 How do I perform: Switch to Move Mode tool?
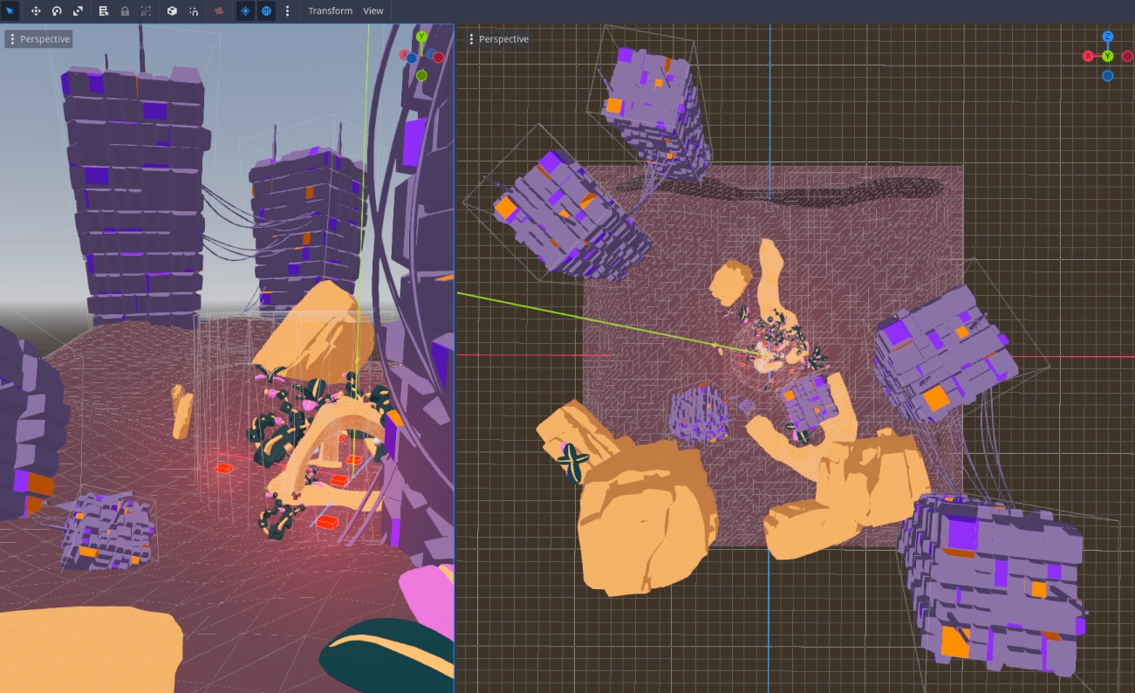tap(36, 11)
